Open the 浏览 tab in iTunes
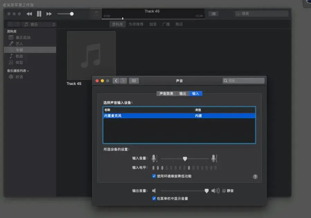Screen dimensions: 311x218 coord(153,24)
